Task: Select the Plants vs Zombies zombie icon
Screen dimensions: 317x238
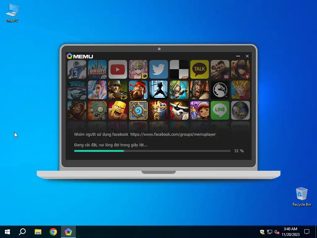Action: point(97,110)
